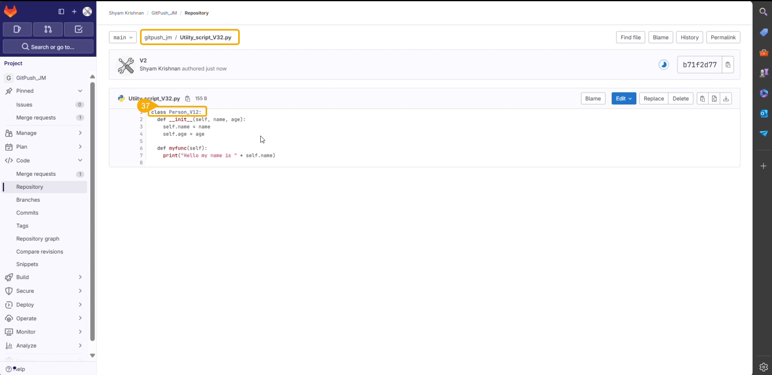
Task: Open the gitpush_jm path link
Action: point(158,37)
